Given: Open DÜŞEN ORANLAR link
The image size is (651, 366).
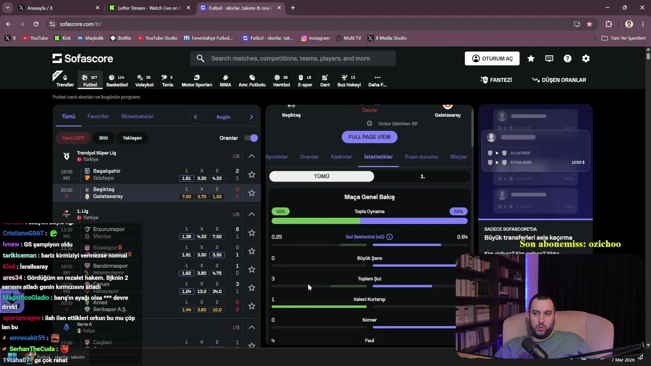Looking at the screenshot, I should point(559,80).
